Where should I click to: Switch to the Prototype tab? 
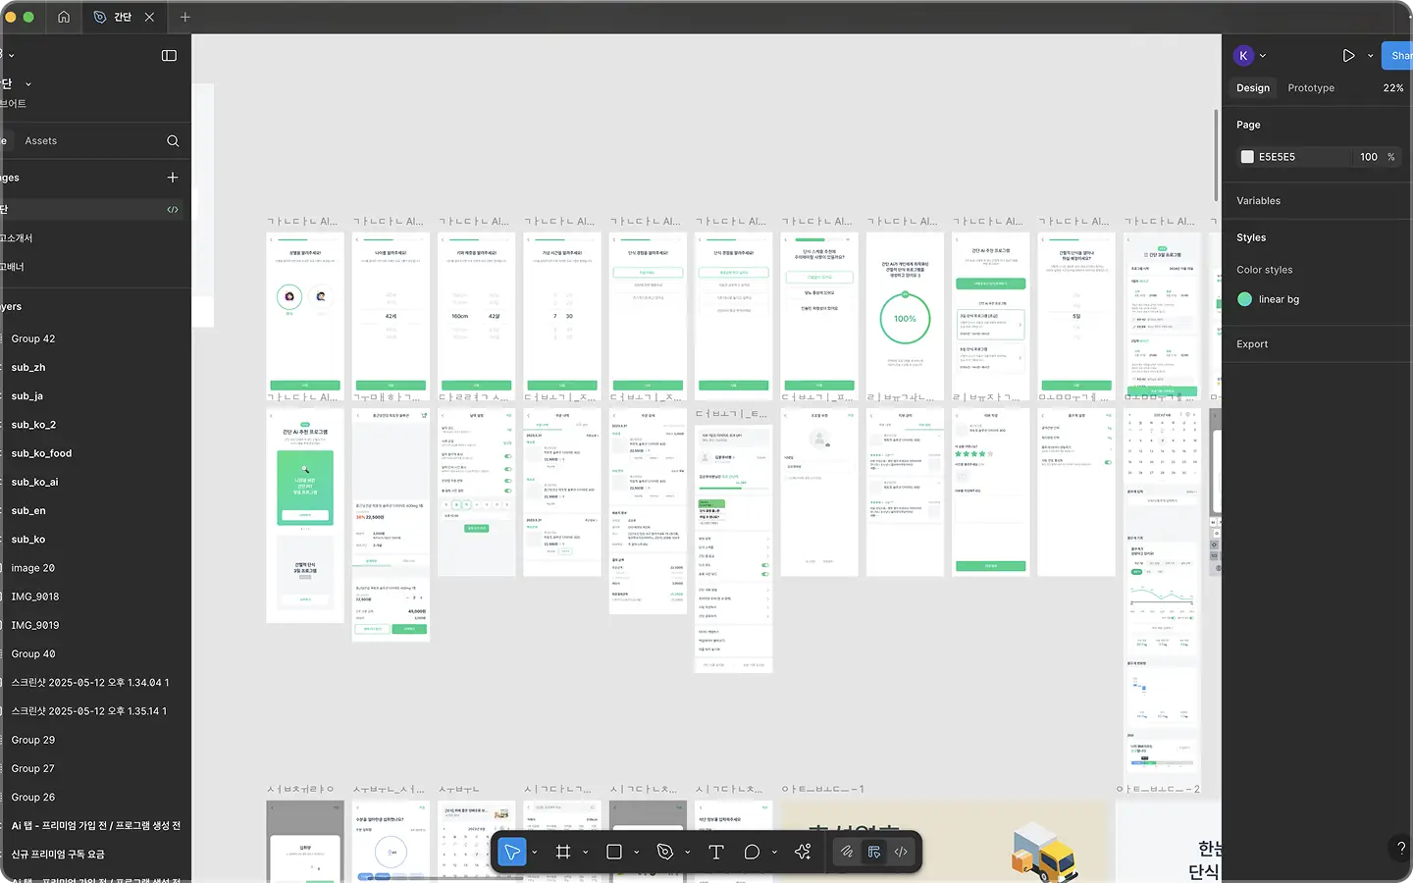coord(1311,88)
